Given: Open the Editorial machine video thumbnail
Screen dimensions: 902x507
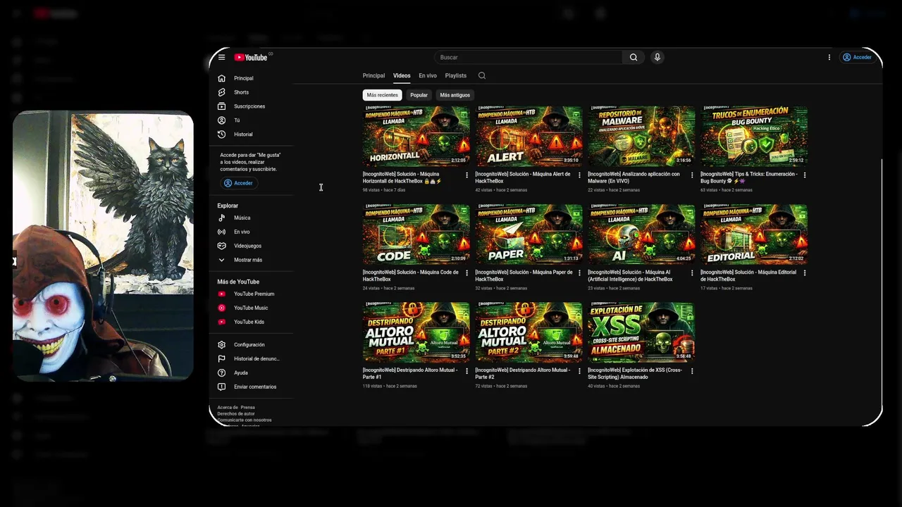Looking at the screenshot, I should (754, 234).
